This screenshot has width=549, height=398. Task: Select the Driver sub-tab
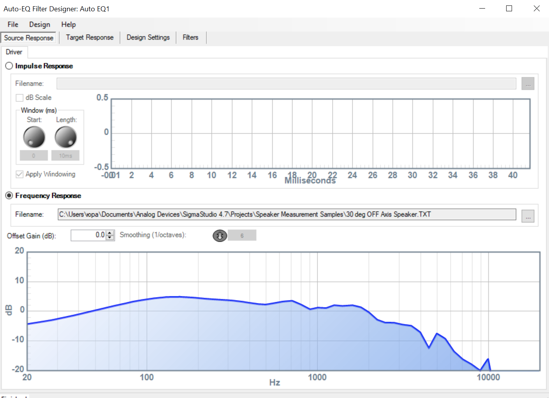click(14, 52)
